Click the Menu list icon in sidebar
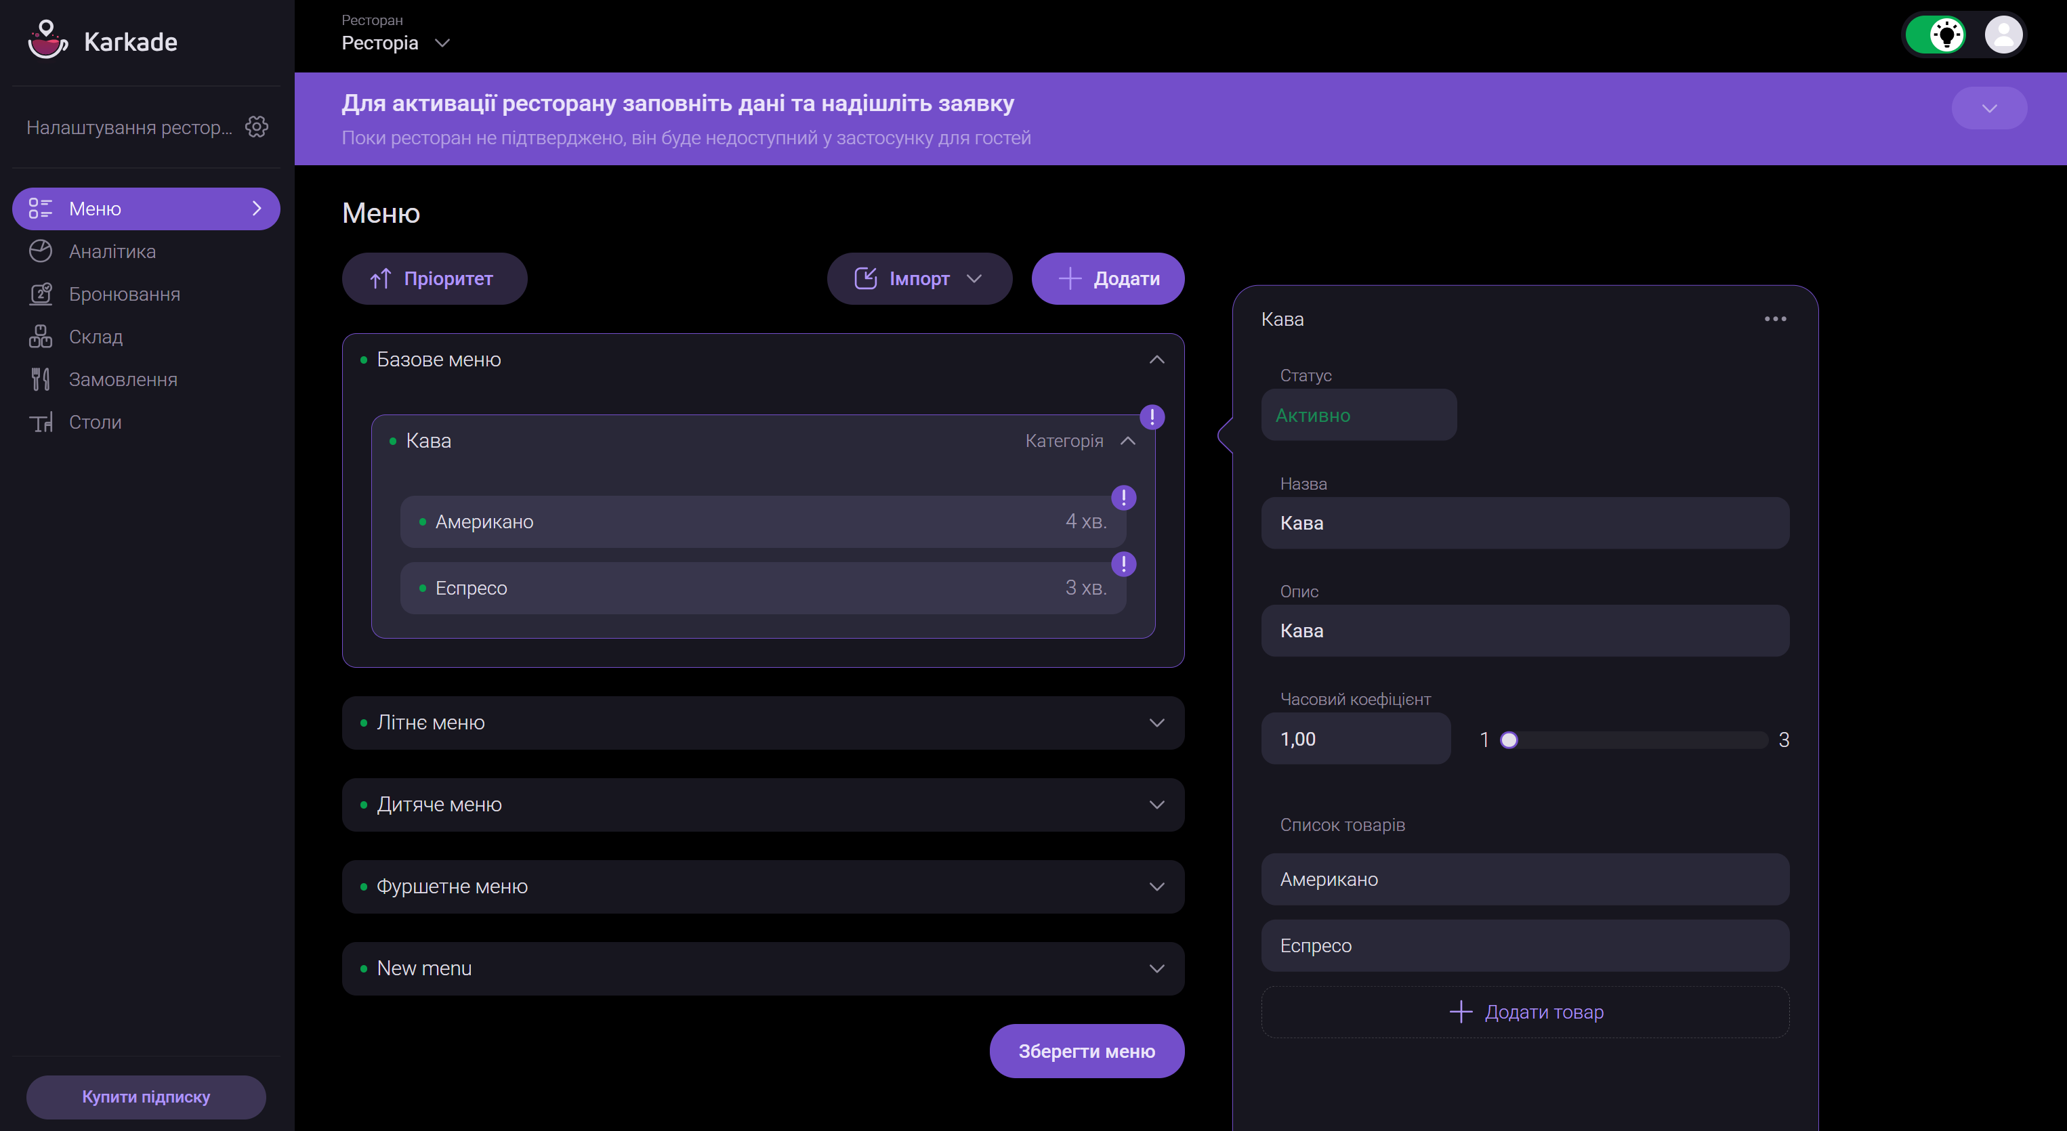 41,209
